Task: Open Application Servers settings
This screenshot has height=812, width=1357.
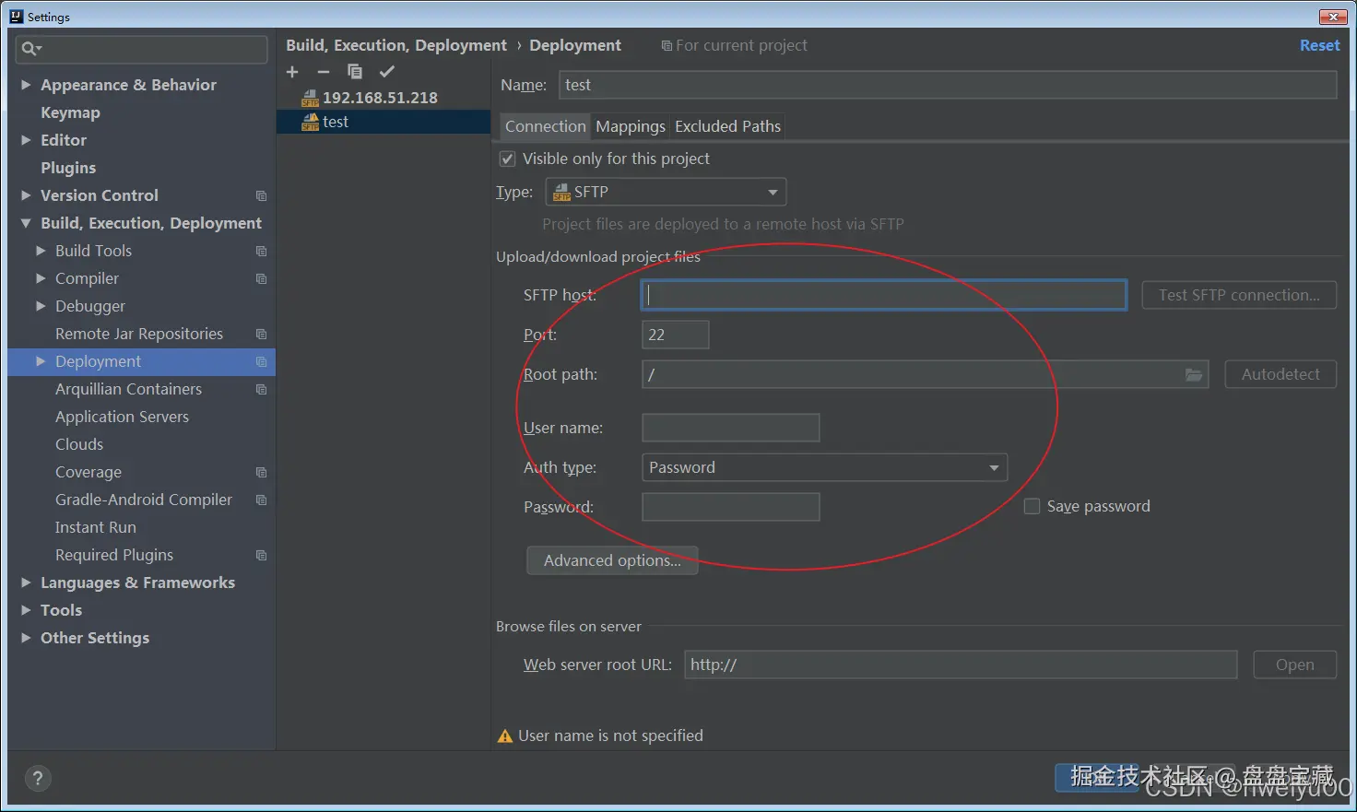Action: pos(122,417)
